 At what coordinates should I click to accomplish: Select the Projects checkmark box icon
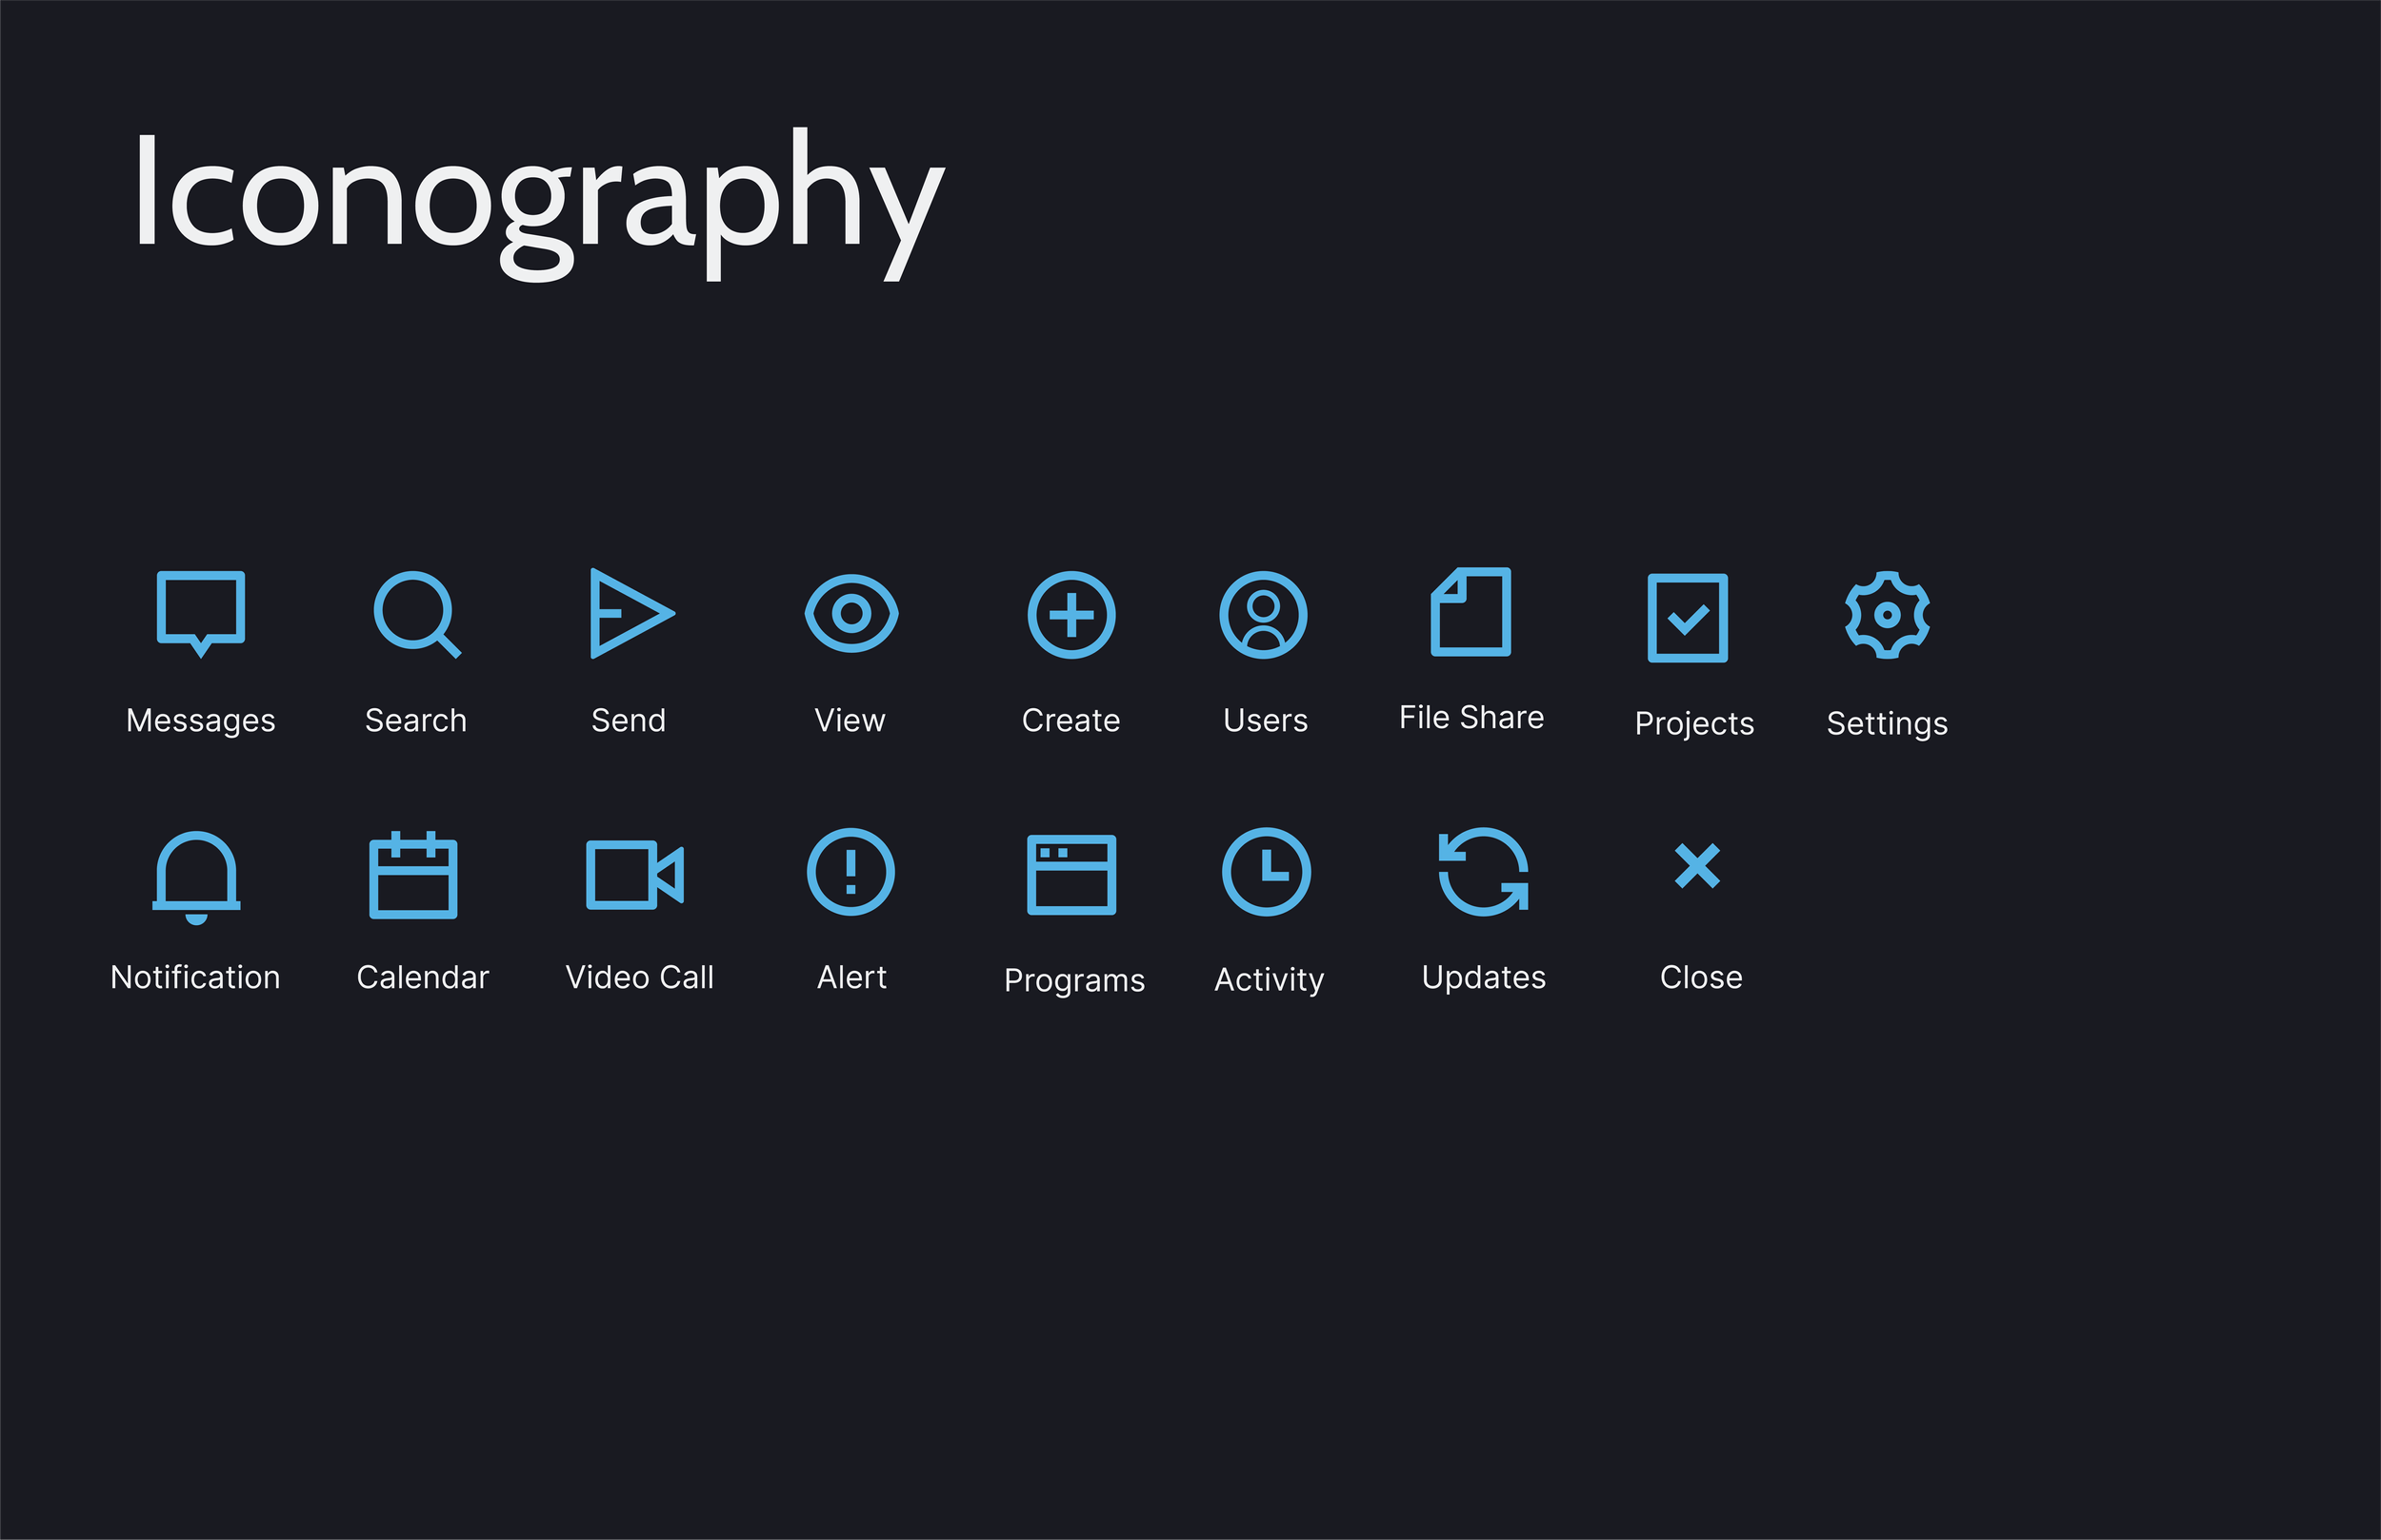[x=1688, y=617]
